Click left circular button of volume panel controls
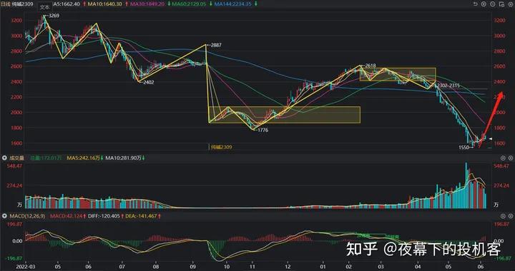The width and height of the screenshot is (515, 271). 503,158
